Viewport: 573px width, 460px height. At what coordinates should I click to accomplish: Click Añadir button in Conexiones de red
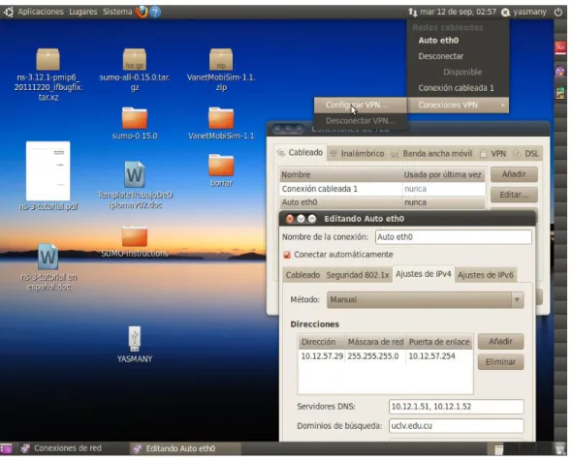pyautogui.click(x=514, y=174)
